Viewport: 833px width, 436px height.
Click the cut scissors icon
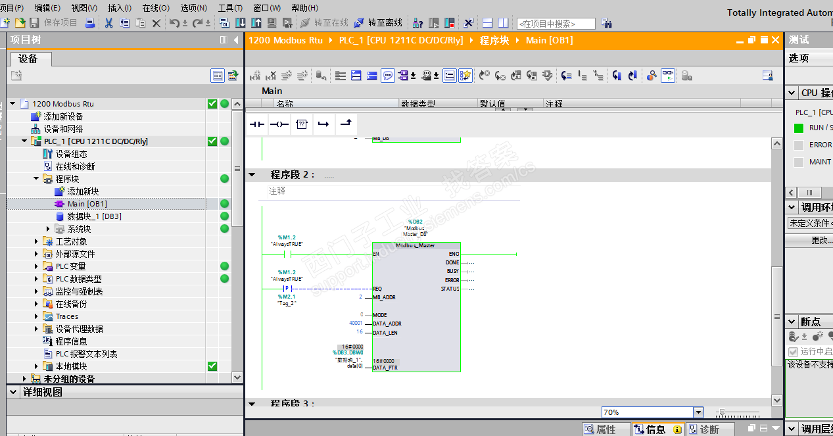tap(108, 23)
